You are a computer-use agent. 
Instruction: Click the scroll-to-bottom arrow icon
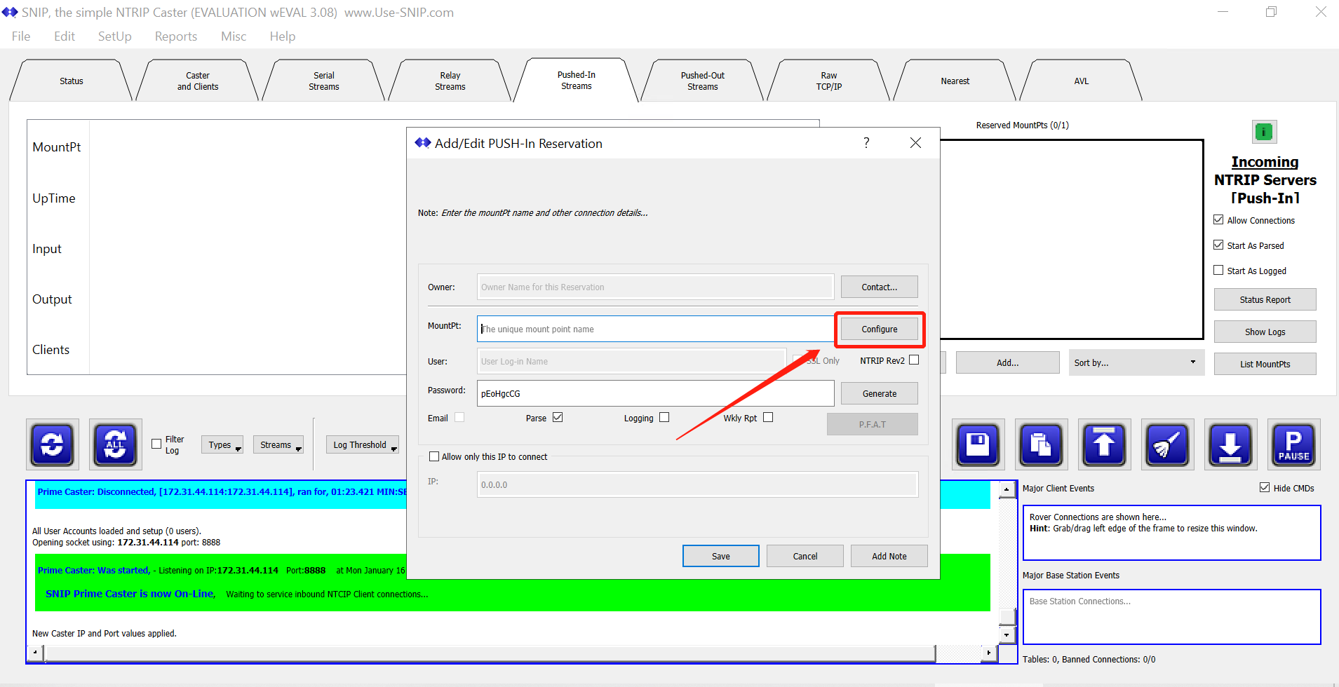click(x=1230, y=444)
